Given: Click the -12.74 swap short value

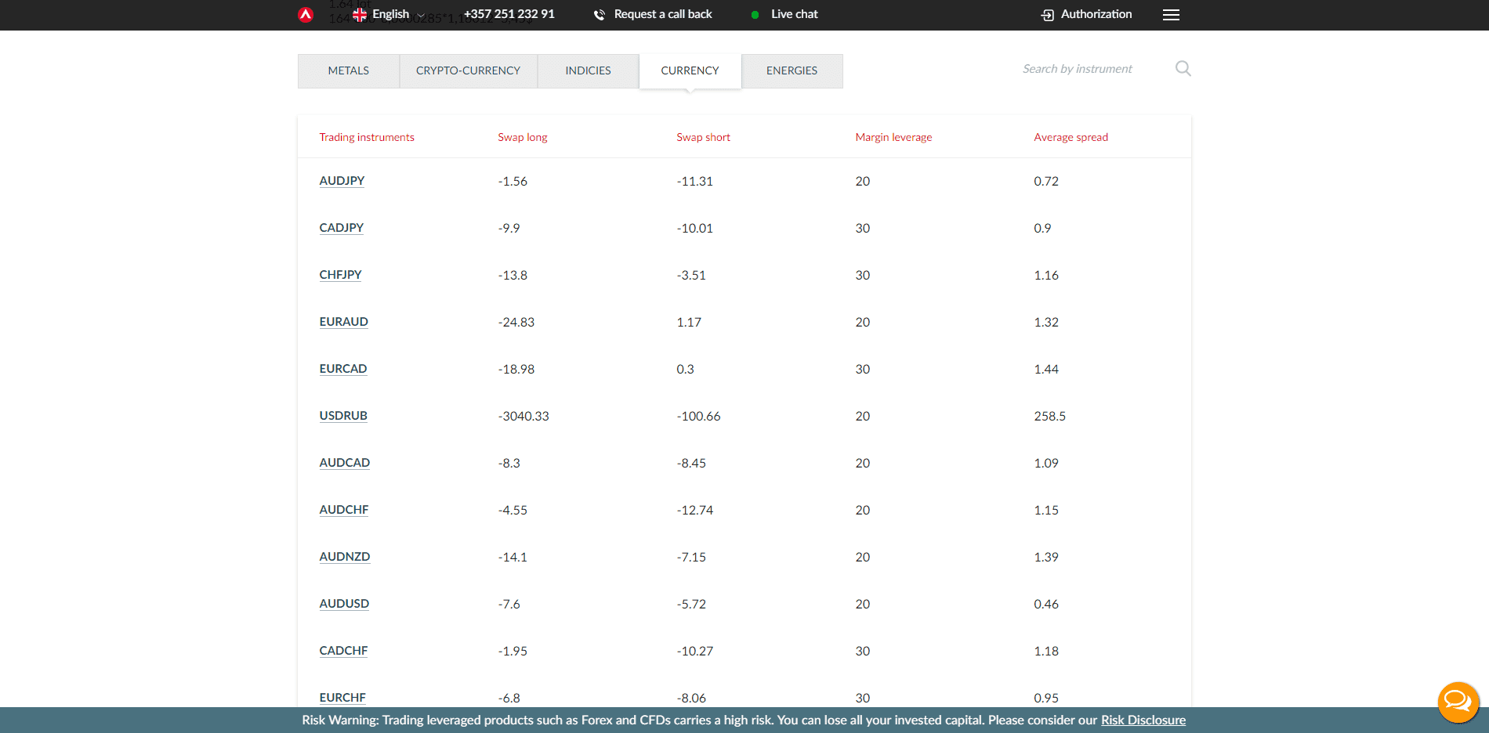Looking at the screenshot, I should 695,511.
